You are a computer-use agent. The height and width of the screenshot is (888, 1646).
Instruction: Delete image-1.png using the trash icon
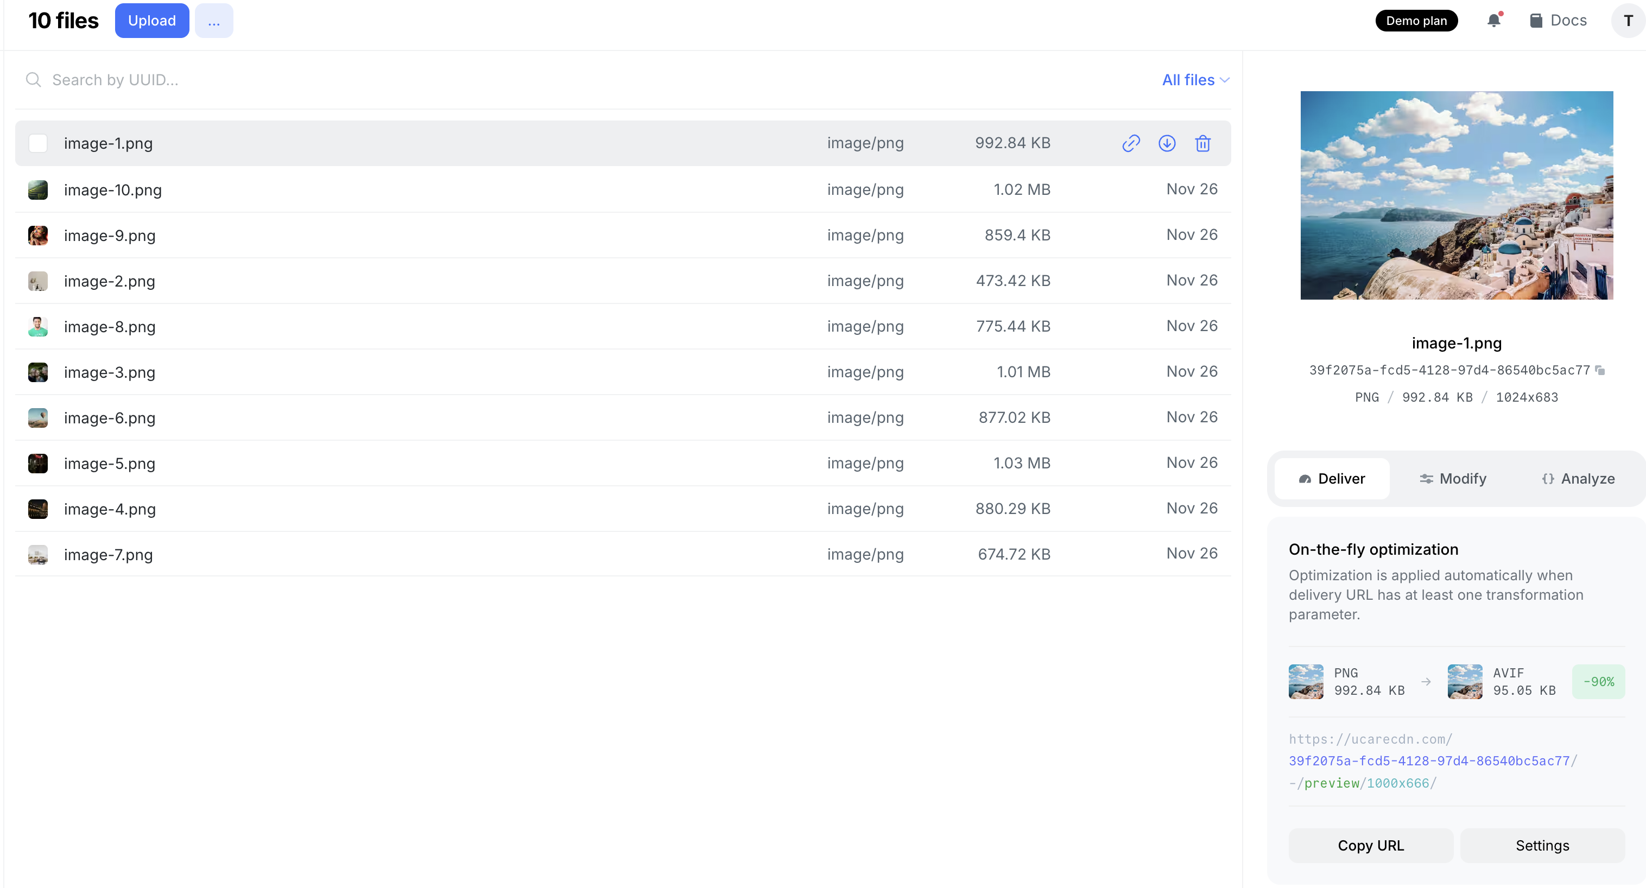point(1202,143)
